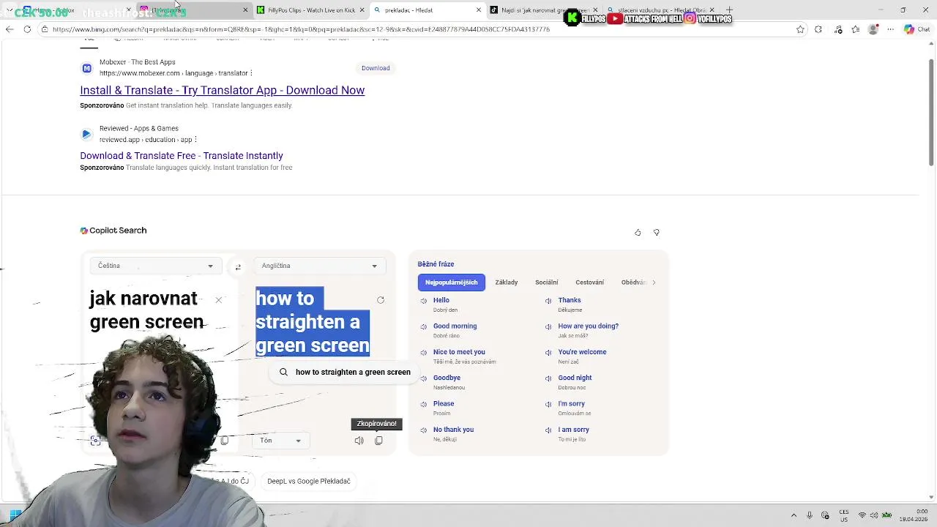
Task: Open 'Install & Translate' ad link
Action: [222, 90]
